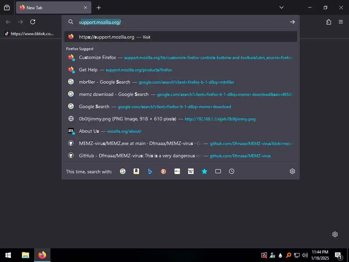Image resolution: width=349 pixels, height=262 pixels.
Task: Open Action Center notifications icon
Action: click(x=338, y=255)
